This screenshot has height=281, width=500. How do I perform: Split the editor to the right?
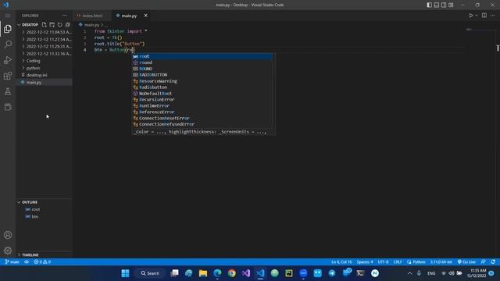tap(484, 16)
